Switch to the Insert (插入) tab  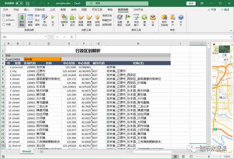point(27,10)
